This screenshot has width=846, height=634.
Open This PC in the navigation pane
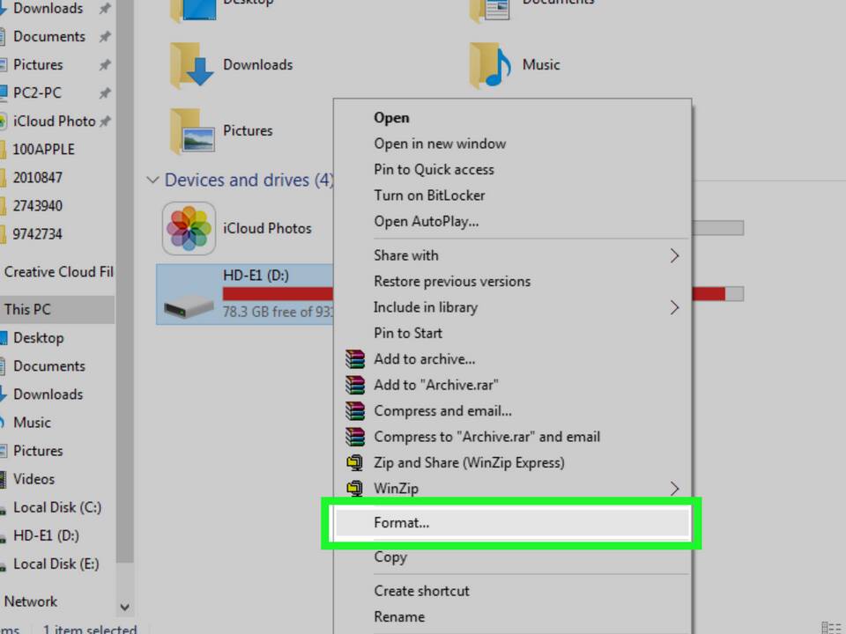point(27,309)
